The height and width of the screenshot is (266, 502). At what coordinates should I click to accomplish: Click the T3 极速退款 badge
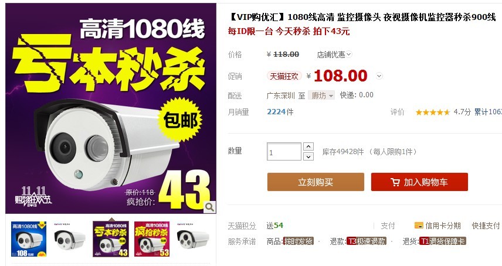click(367, 241)
